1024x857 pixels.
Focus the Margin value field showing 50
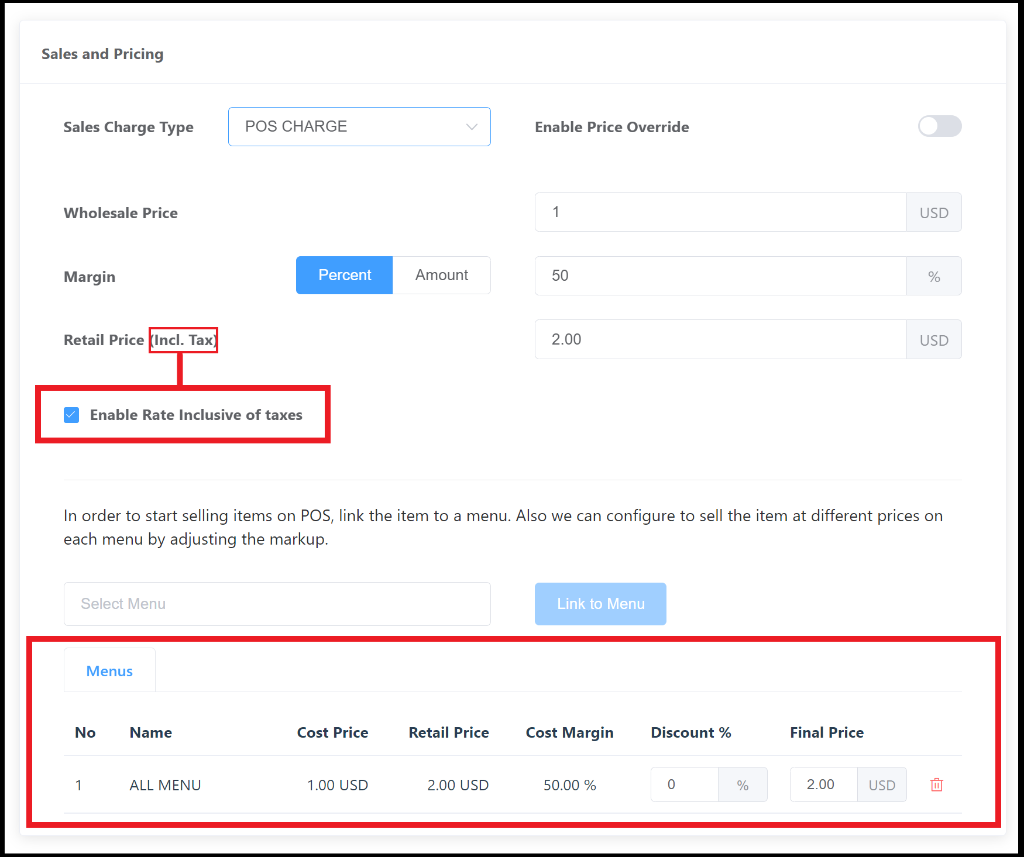pyautogui.click(x=720, y=276)
